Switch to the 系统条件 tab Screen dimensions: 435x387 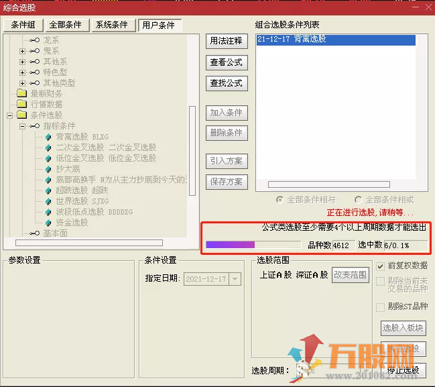[x=113, y=25]
